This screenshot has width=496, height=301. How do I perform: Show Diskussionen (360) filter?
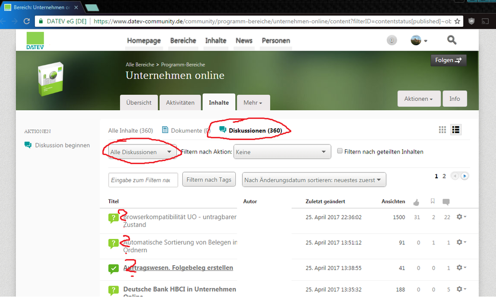click(251, 131)
